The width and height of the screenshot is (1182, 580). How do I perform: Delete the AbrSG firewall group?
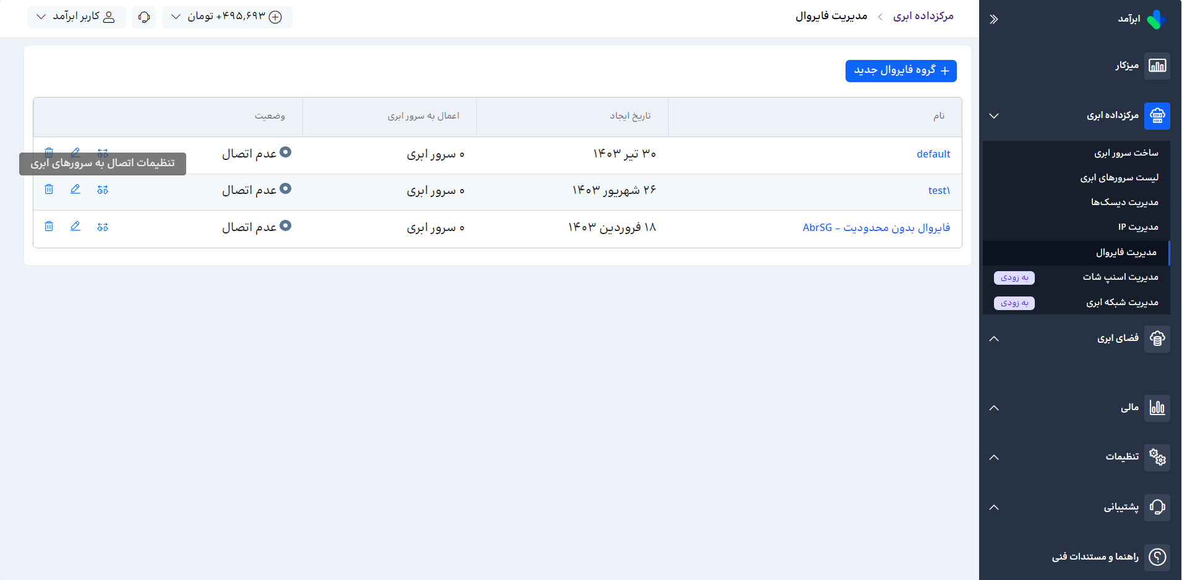(x=49, y=226)
